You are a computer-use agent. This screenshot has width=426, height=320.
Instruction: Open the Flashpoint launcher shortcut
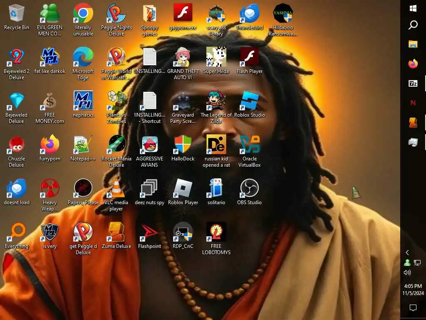[150, 232]
